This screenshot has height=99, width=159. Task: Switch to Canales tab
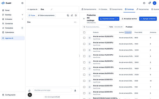[x=103, y=9]
